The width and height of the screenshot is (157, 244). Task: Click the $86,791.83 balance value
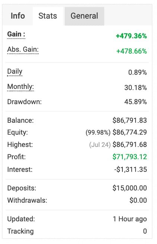[129, 120]
